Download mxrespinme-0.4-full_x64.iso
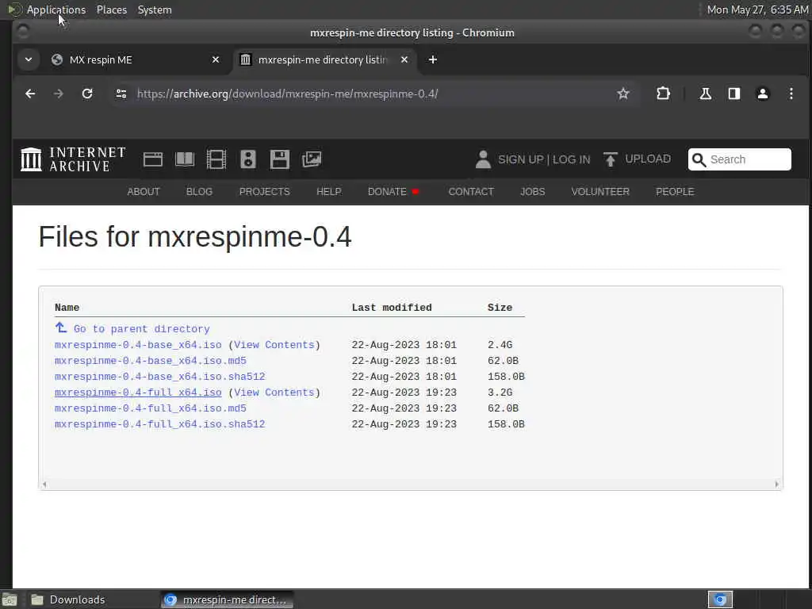This screenshot has width=812, height=609. pyautogui.click(x=138, y=393)
